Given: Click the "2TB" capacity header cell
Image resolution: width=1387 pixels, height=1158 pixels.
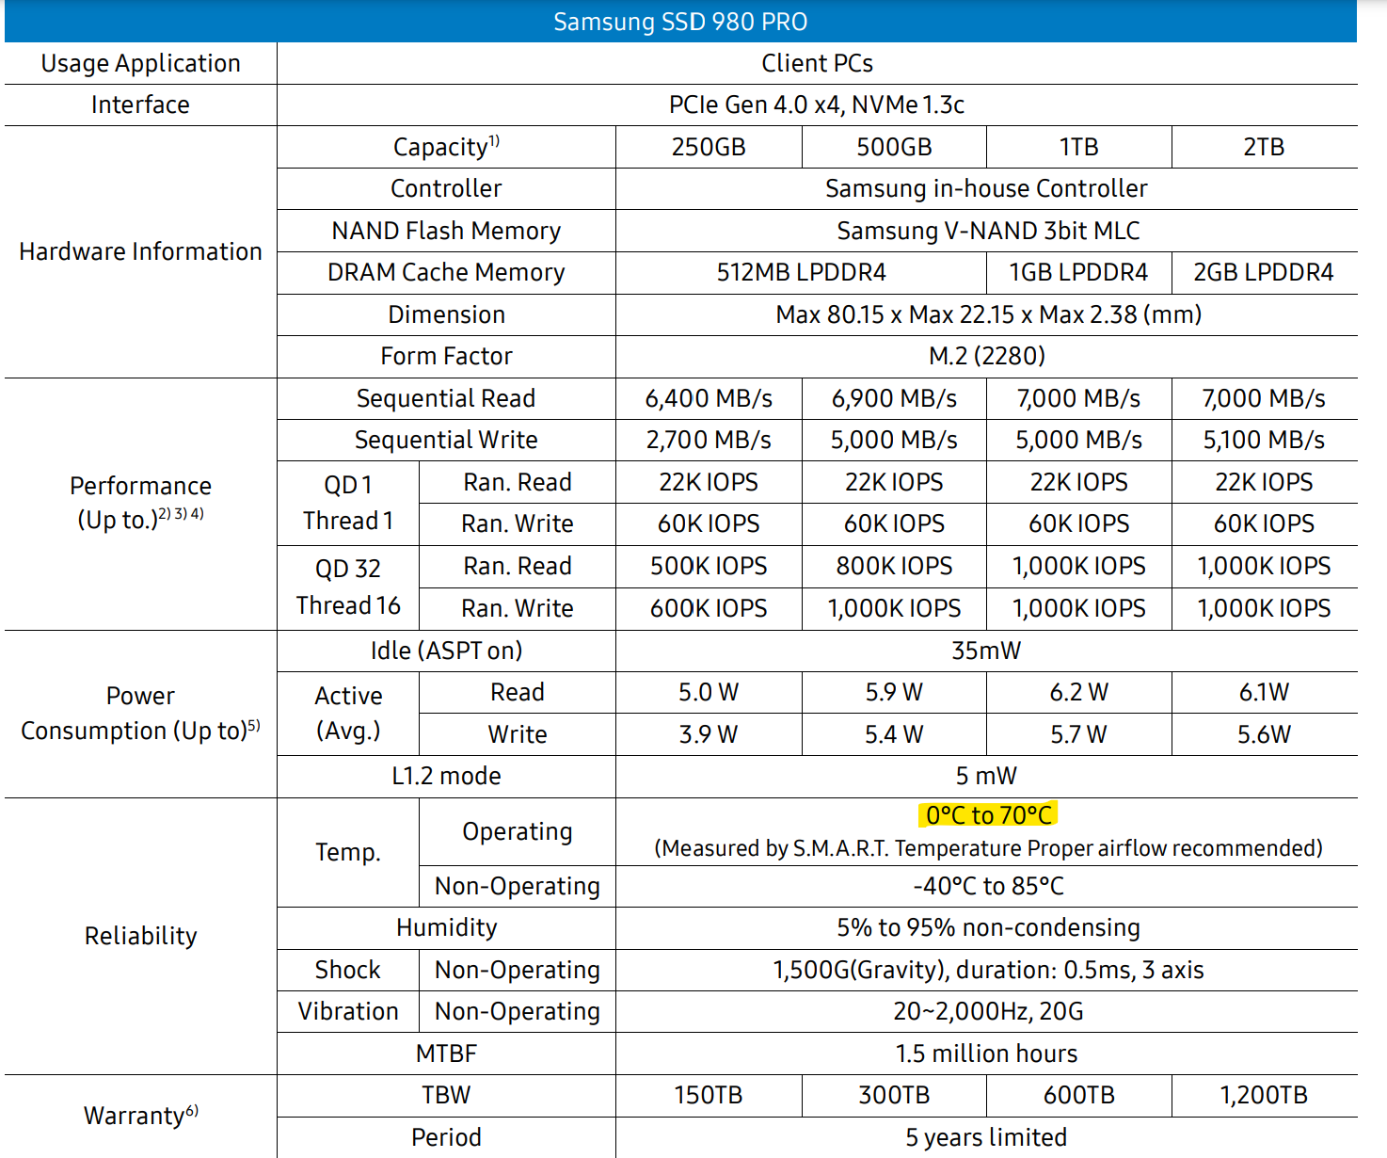Looking at the screenshot, I should click(x=1264, y=147).
